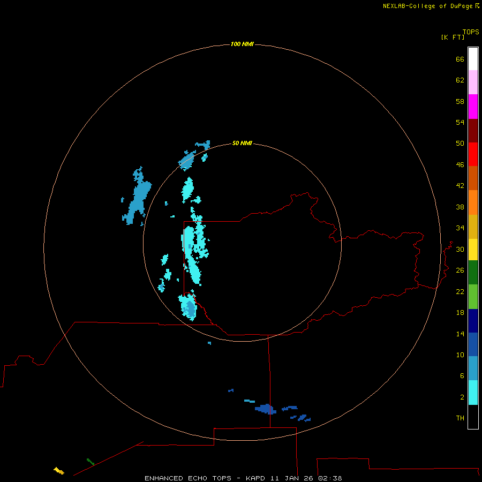Click the dark red legend swatch near 50
482x482 pixels.
pos(473,131)
